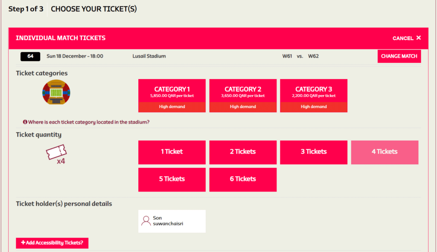Open the ticket category location help link
The height and width of the screenshot is (252, 437).
pyautogui.click(x=89, y=122)
